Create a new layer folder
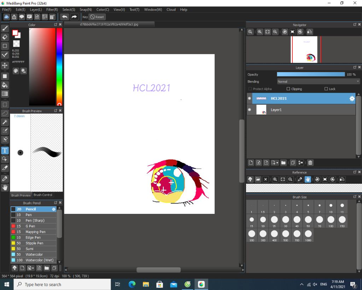This screenshot has height=290, width=362. [x=284, y=163]
